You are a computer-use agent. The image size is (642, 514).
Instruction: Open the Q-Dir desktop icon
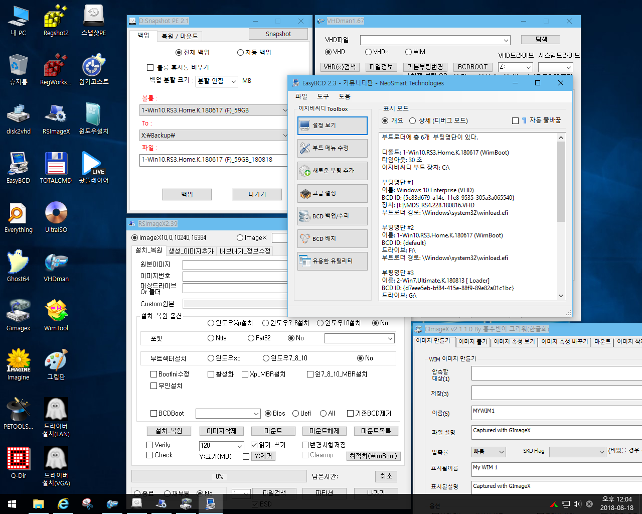[19, 463]
